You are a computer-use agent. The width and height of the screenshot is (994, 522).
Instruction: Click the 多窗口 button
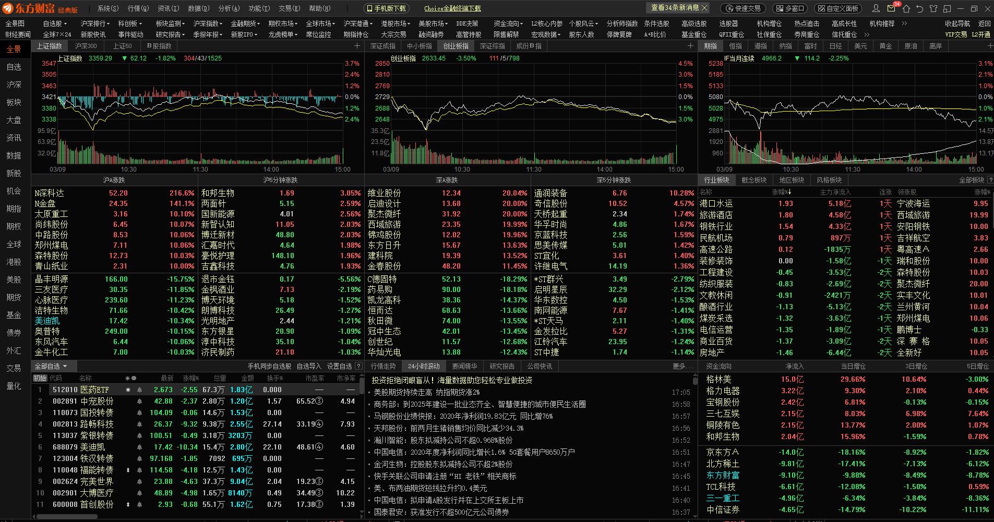click(789, 8)
